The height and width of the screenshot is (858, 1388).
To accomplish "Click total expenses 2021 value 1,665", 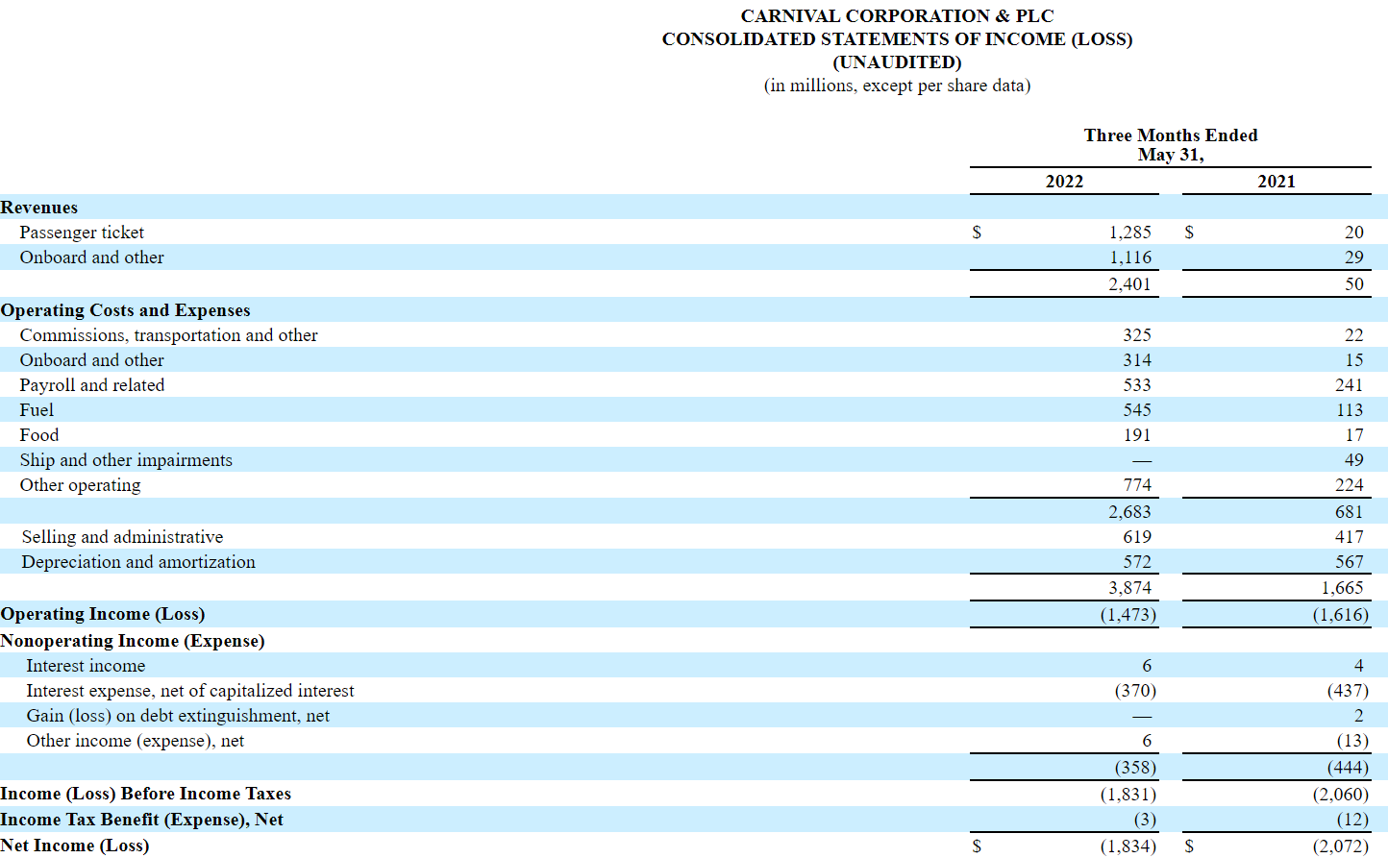I will pyautogui.click(x=1342, y=588).
